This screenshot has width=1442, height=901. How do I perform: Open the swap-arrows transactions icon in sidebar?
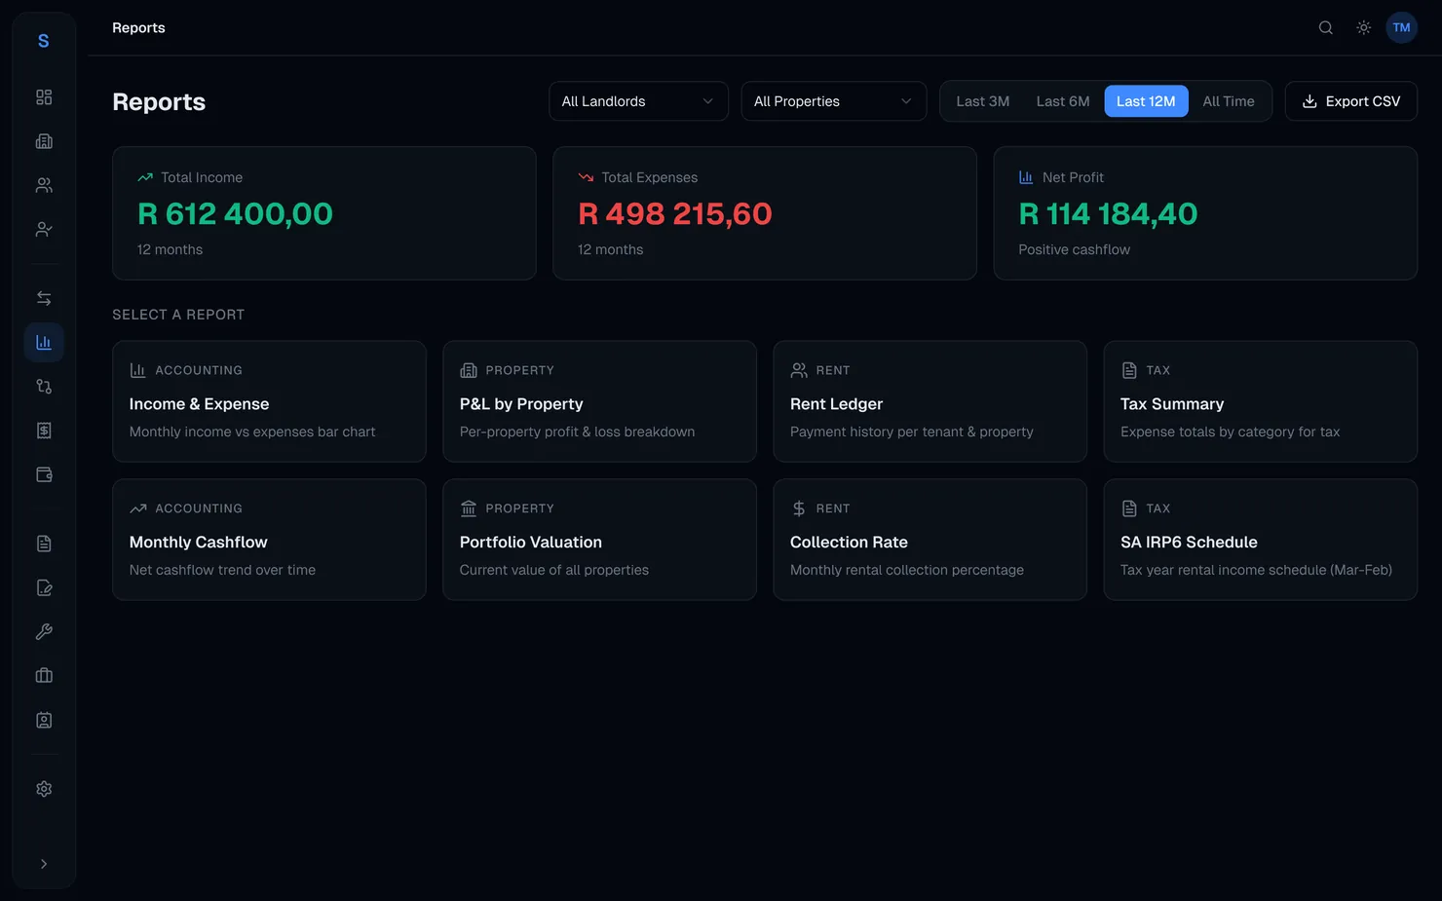(x=44, y=298)
